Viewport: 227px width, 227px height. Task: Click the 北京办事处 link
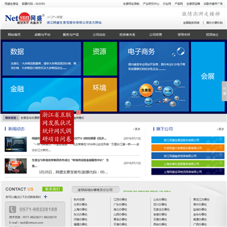[x=81, y=204]
